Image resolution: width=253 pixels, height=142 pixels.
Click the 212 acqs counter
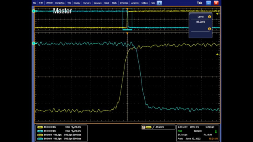coord(183,135)
